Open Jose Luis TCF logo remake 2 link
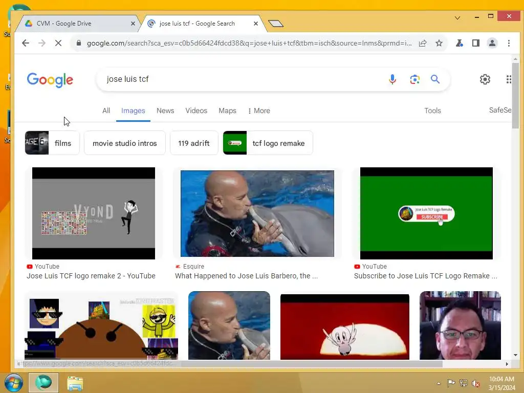 point(91,276)
